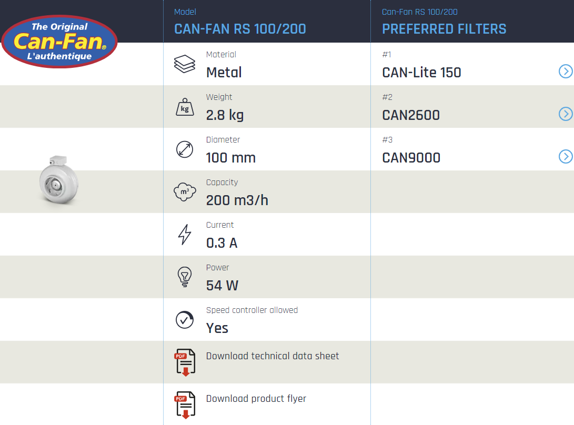Screen dimensions: 574x425
Task: Open the CAN9000 filter arrow button
Action: coord(565,157)
